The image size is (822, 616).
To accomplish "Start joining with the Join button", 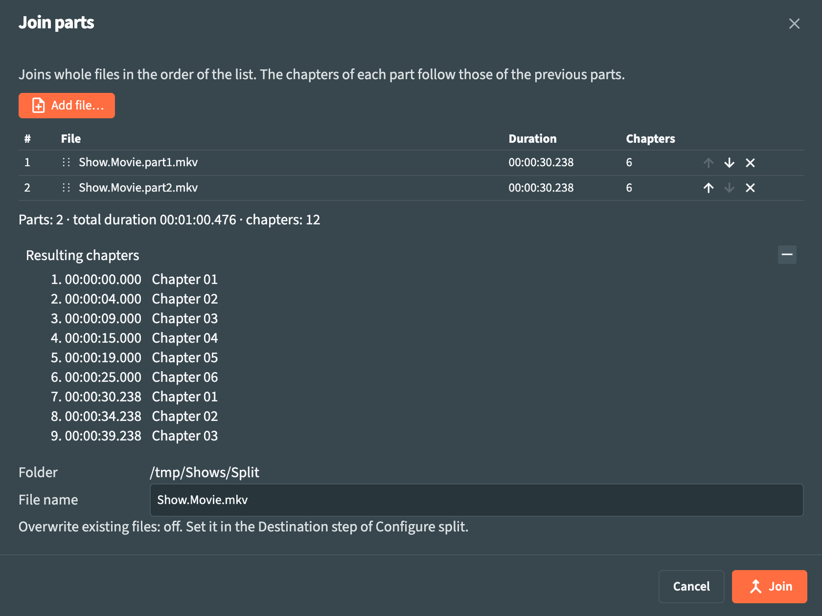I will [x=770, y=586].
